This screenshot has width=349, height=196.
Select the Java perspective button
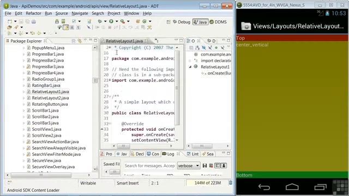[x=200, y=22]
